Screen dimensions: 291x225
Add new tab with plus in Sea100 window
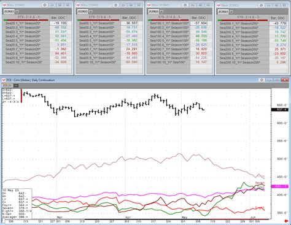click(x=161, y=12)
